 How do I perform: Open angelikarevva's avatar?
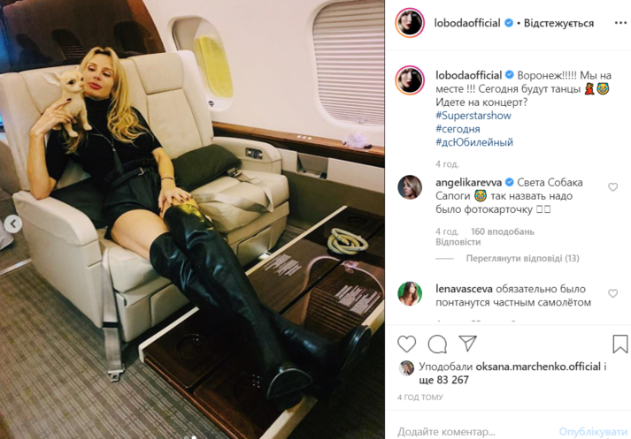point(410,187)
